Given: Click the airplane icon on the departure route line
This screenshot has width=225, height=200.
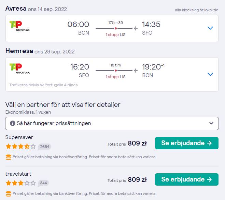Looking at the screenshot, I should point(136,28).
